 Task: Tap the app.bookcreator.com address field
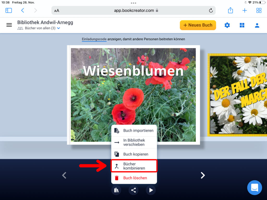point(133,10)
